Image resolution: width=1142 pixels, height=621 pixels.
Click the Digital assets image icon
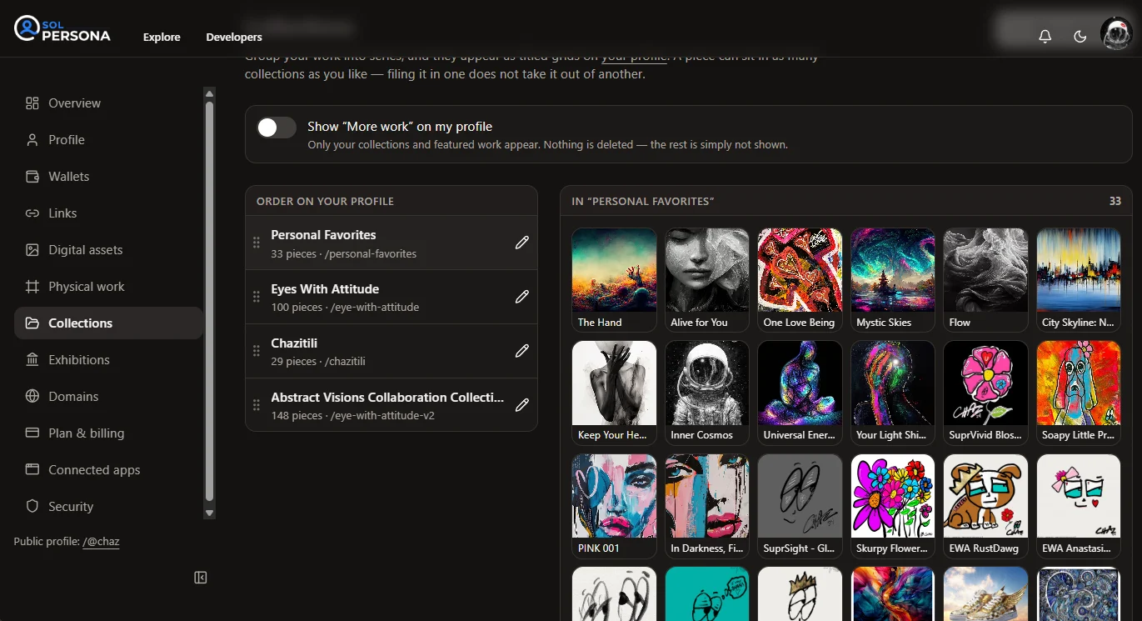[x=32, y=250]
